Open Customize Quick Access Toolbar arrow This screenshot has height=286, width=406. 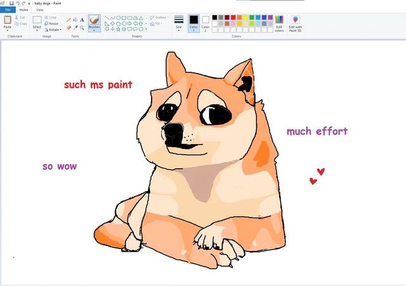pos(29,3)
